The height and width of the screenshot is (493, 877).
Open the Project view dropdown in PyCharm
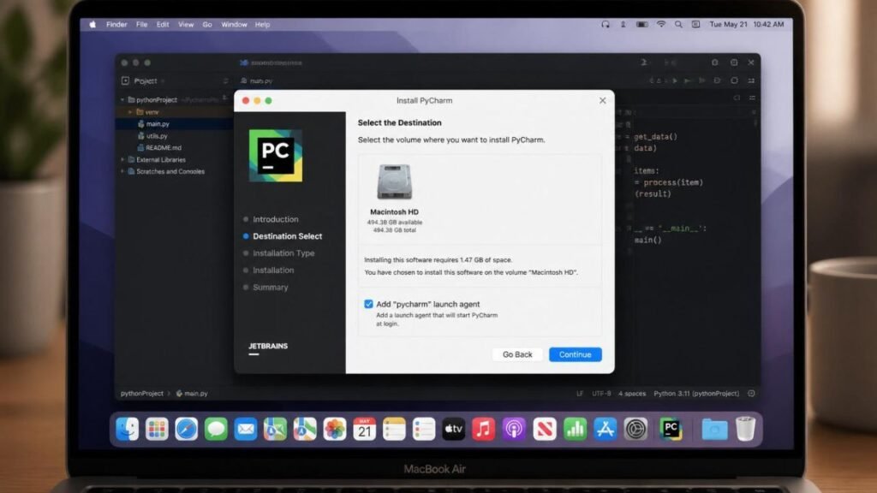(148, 81)
